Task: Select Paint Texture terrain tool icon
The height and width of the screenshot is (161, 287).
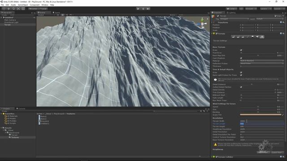Action: tap(248, 37)
